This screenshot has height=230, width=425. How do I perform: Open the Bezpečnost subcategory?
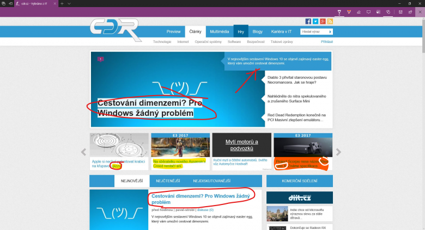coord(256,42)
